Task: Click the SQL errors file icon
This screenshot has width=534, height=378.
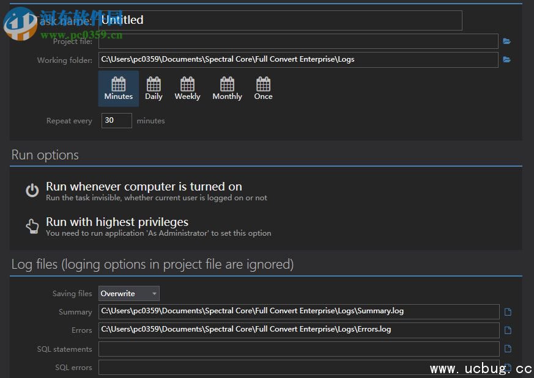Action: (x=508, y=367)
